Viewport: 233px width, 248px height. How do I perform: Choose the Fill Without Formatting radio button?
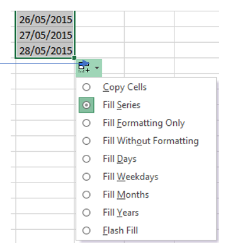[86, 141]
